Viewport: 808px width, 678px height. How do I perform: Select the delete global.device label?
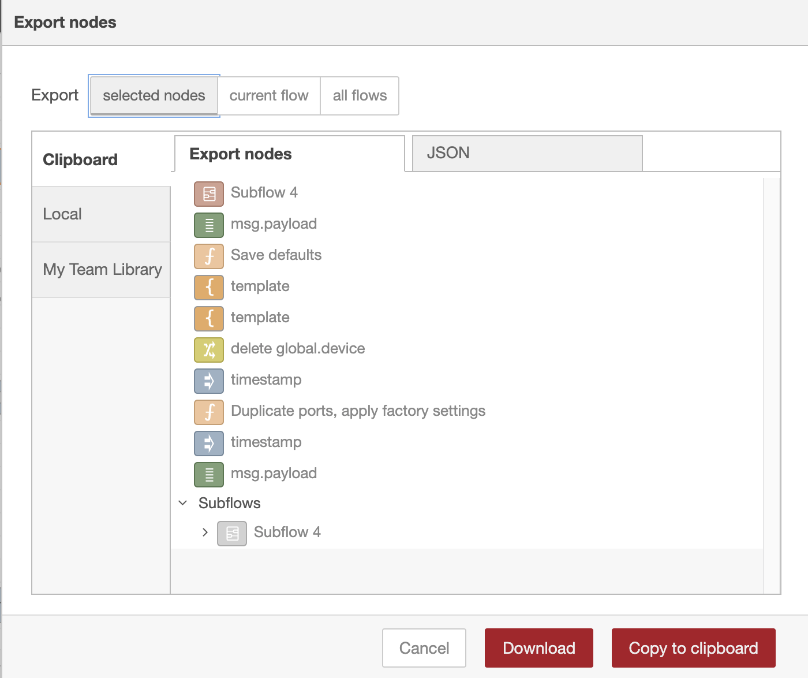point(298,349)
